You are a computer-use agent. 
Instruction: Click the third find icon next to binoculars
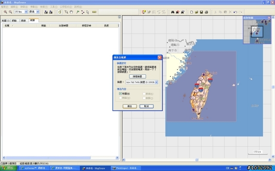coord(183,12)
